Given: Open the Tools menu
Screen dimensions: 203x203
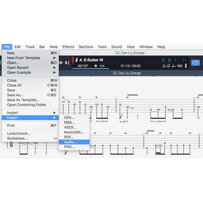Looking at the screenshot, I should click(x=102, y=47).
